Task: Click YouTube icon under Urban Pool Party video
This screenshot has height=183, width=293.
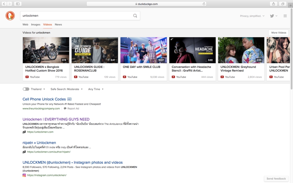Action: point(271,77)
